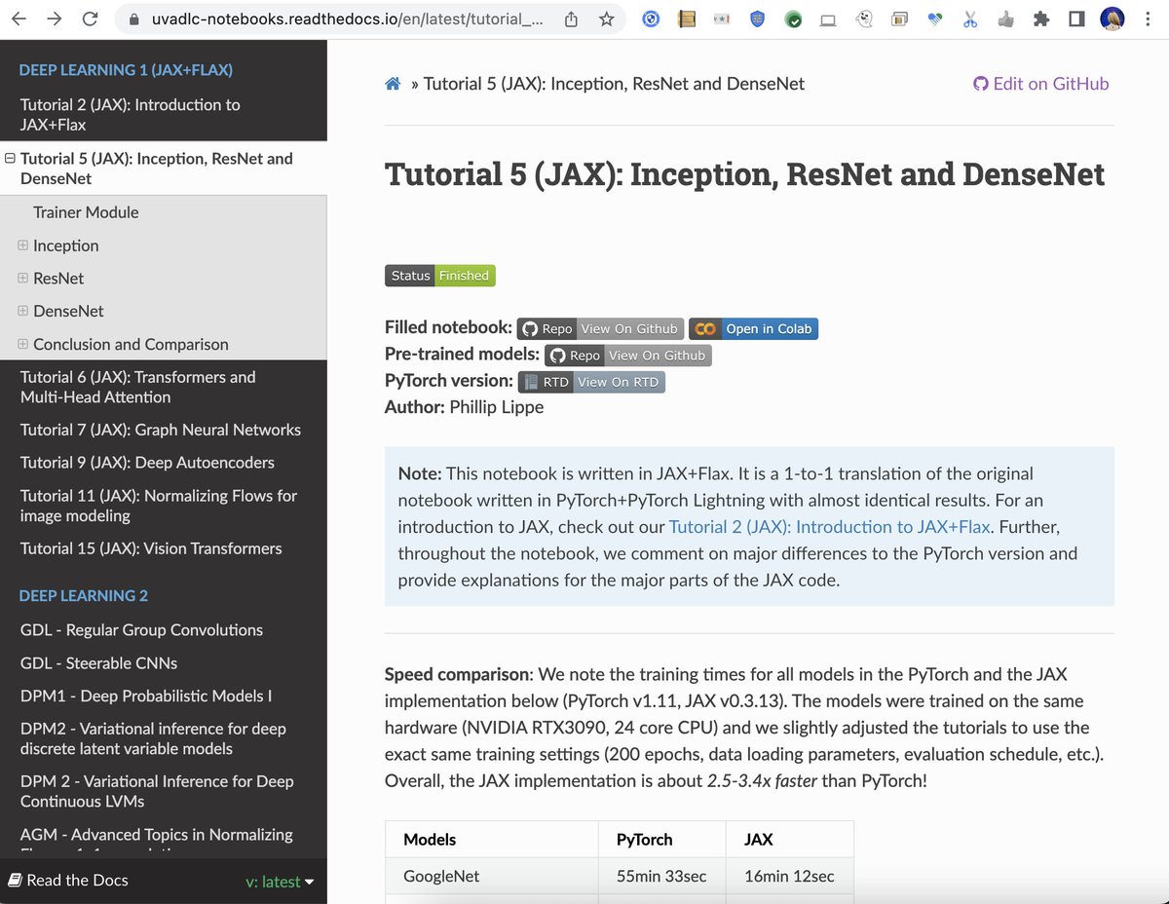Open GDL - Regular Group Convolutions
1169x904 pixels.
pos(141,630)
